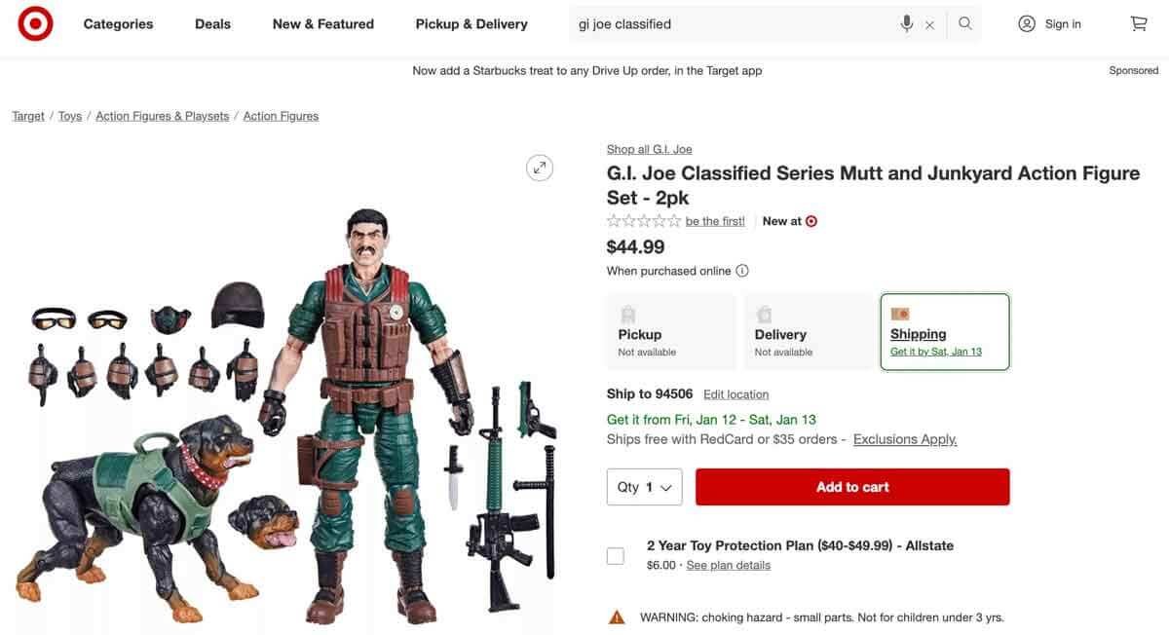Open the Qty quantity dropdown
This screenshot has width=1169, height=635.
coord(644,486)
